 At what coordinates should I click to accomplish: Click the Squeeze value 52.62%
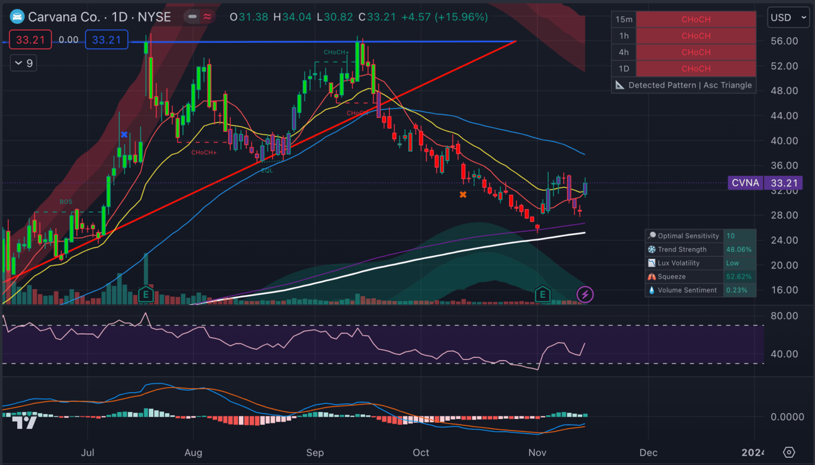739,277
